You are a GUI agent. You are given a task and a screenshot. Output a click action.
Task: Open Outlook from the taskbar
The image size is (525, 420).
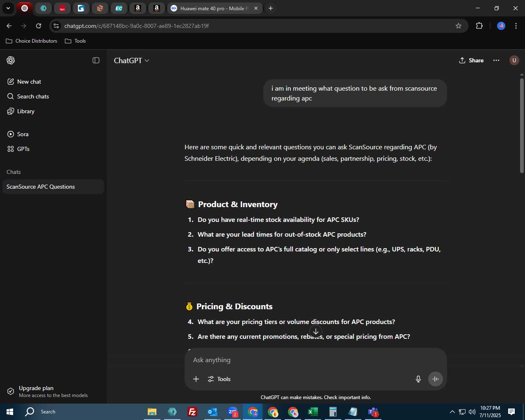click(212, 412)
